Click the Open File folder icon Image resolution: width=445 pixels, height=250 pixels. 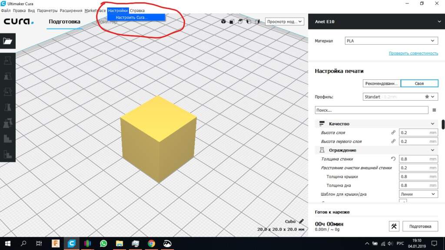click(x=8, y=42)
